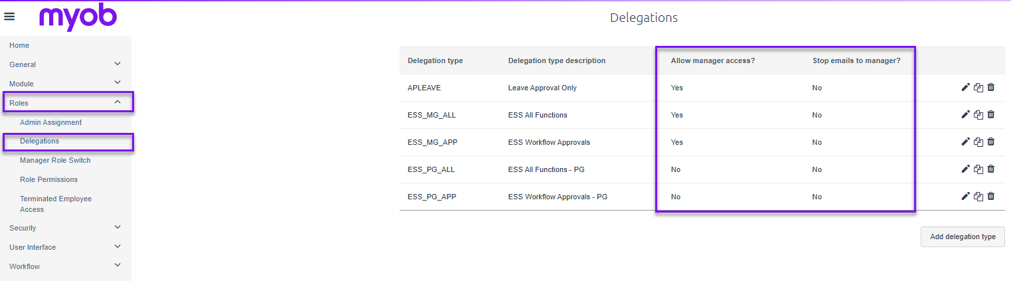The height and width of the screenshot is (281, 1011).
Task: Edit the APLEAVE delegation type
Action: 965,87
